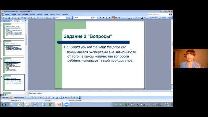Toggle Center alignment

click(116, 18)
